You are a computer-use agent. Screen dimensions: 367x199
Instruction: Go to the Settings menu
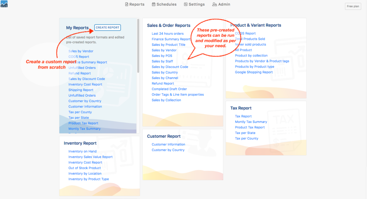pyautogui.click(x=194, y=4)
